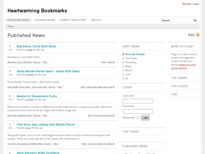Select All sort radio button
The image size is (205, 154).
click(x=123, y=79)
